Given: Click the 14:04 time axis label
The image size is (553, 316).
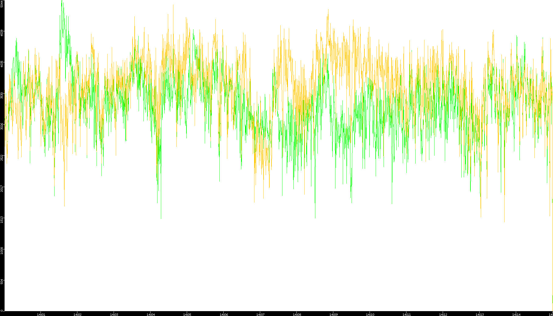Looking at the screenshot, I should [x=151, y=314].
